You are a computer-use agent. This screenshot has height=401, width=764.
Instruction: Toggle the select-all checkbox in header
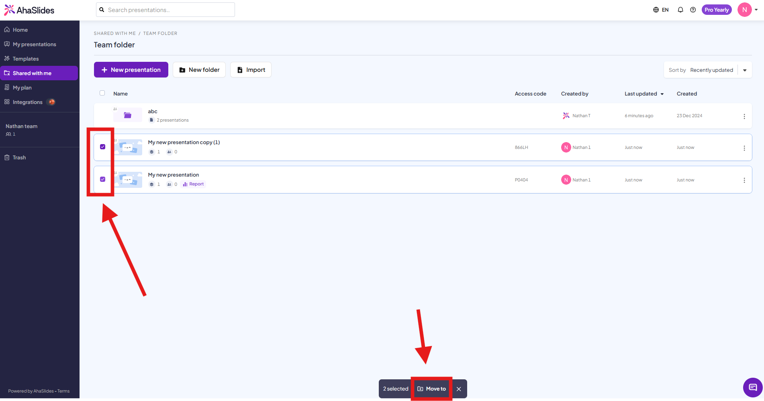102,93
